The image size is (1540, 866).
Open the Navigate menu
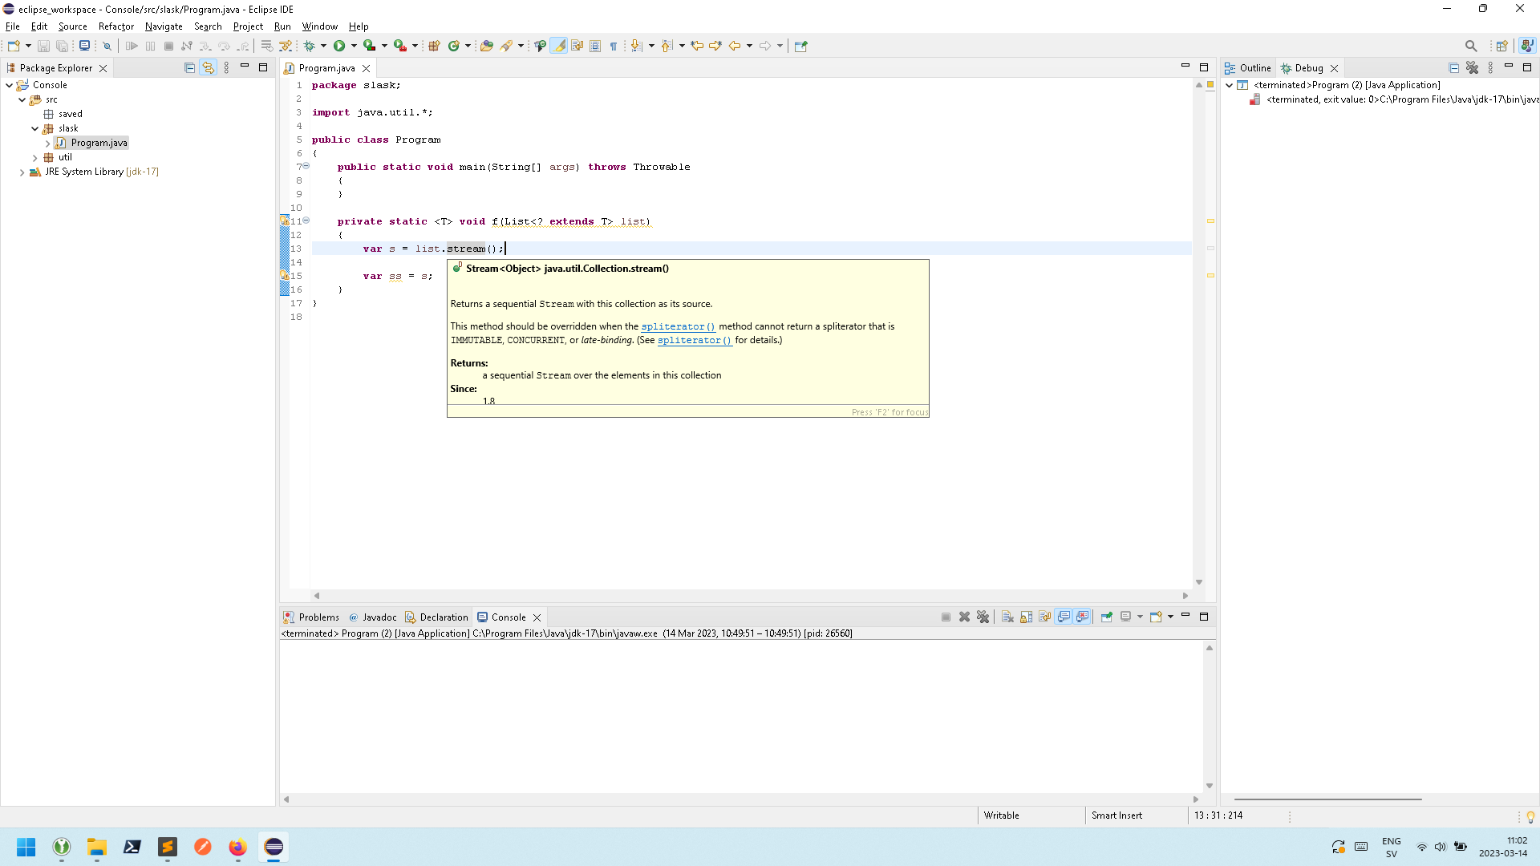163,26
